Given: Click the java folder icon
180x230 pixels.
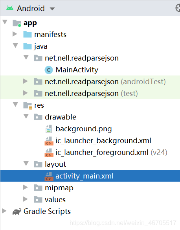Looking at the screenshot, I should coord(28,46).
